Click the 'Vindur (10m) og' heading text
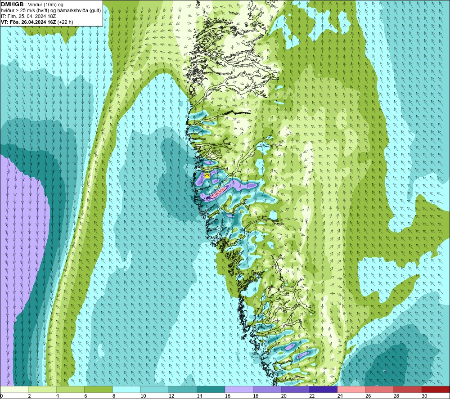The height and width of the screenshot is (399, 450). click(x=46, y=5)
